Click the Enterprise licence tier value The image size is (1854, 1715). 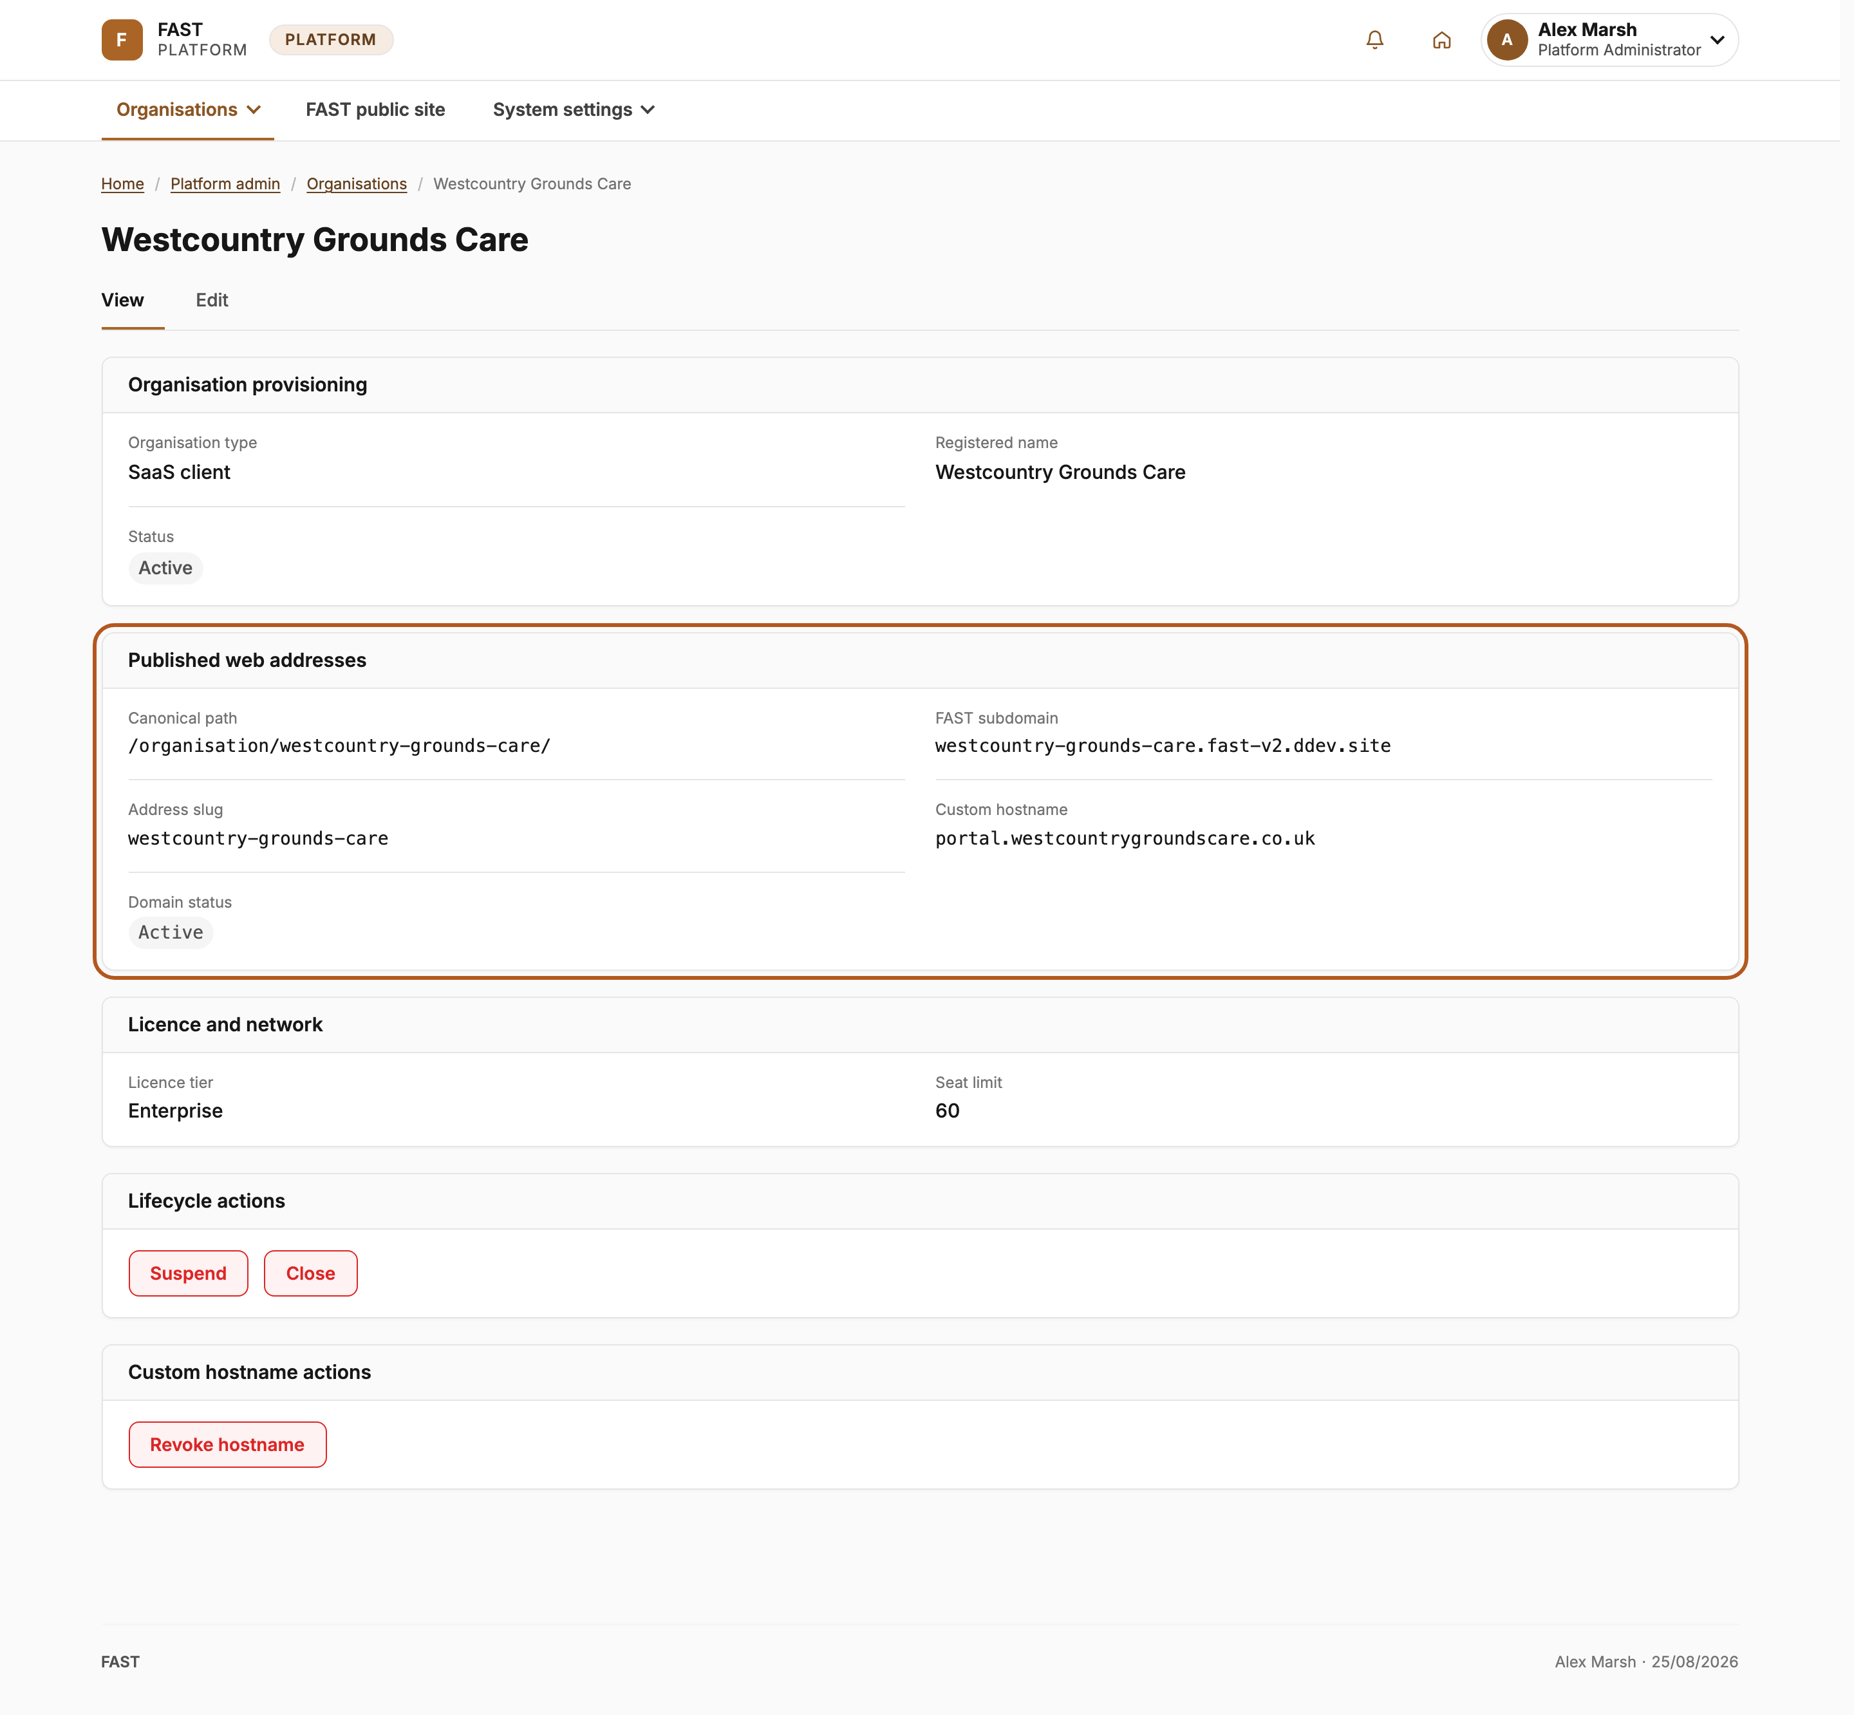point(175,1111)
